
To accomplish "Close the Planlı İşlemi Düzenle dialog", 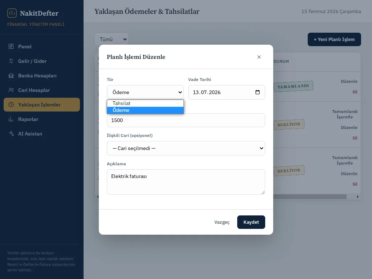I will (259, 57).
